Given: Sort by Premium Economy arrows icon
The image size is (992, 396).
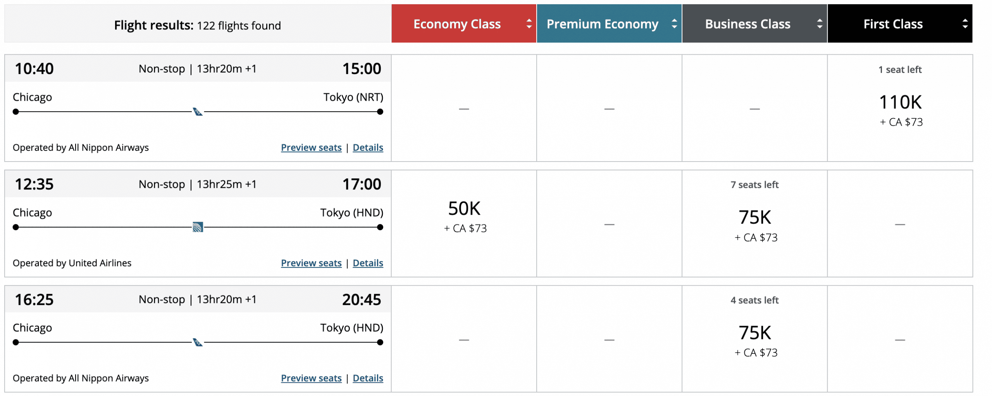Looking at the screenshot, I should tap(674, 24).
